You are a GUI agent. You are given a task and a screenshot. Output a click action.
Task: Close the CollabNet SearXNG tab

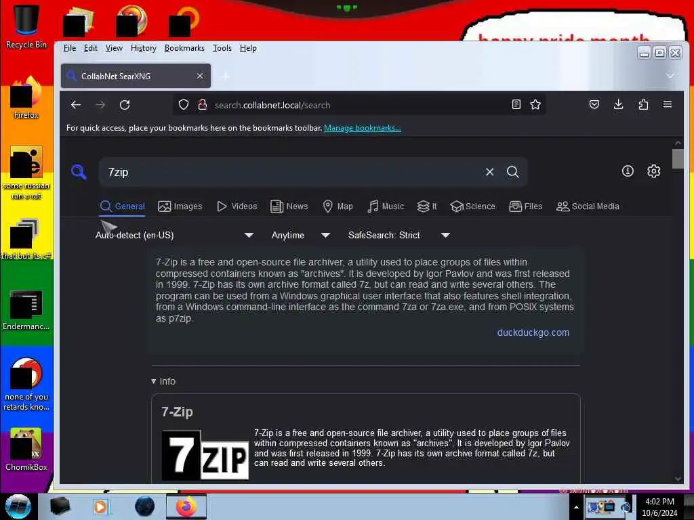[200, 76]
